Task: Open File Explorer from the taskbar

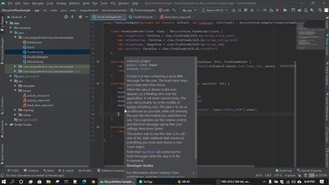Action: 48,181
